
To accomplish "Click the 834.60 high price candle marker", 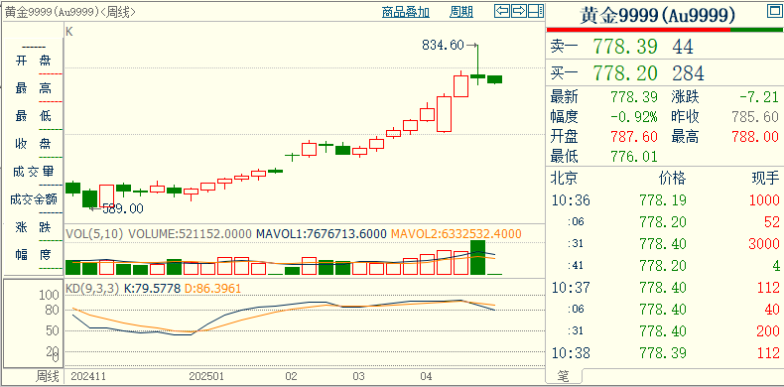I will (x=444, y=45).
